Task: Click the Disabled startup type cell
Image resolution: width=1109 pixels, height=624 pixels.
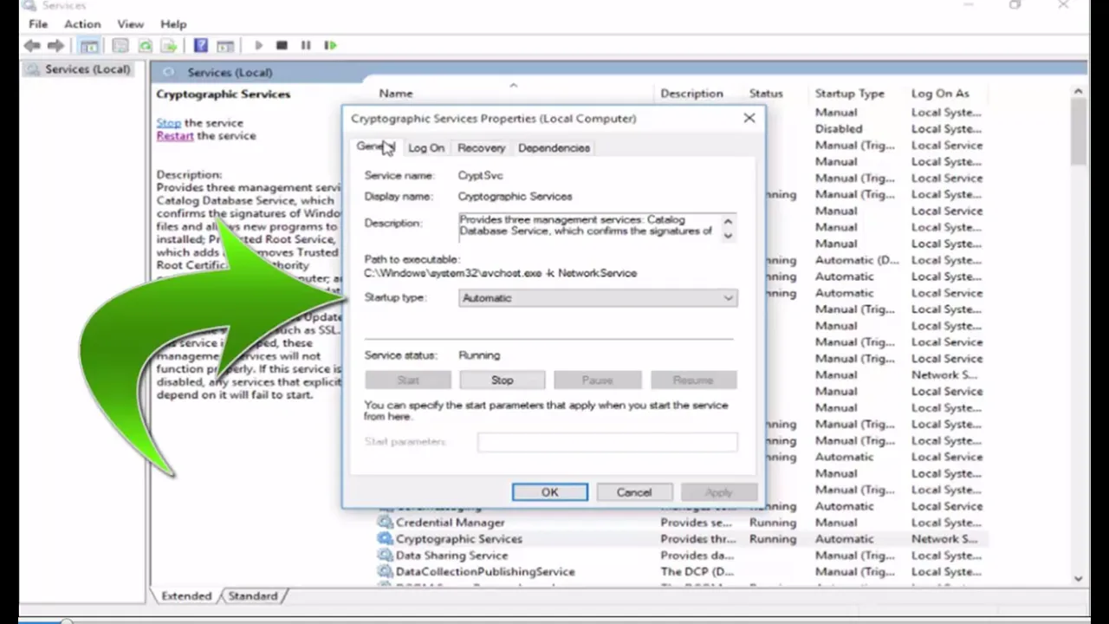Action: click(838, 129)
